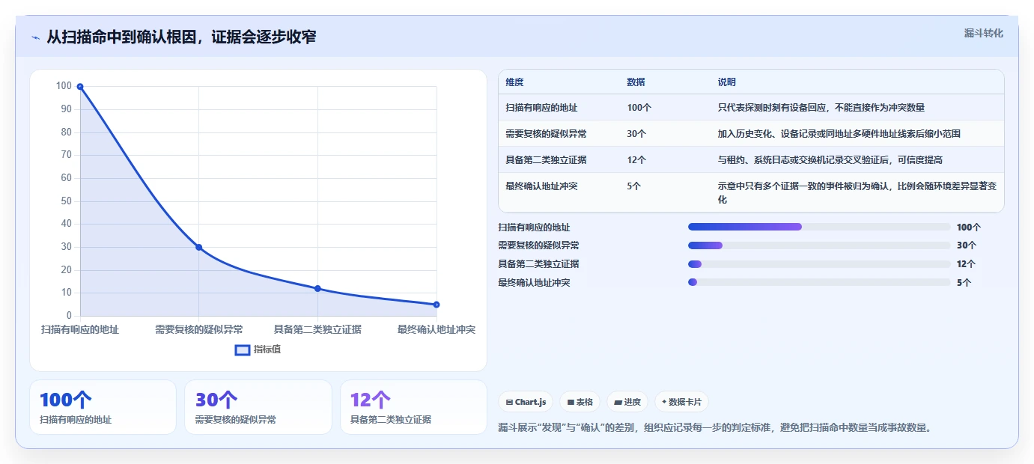
Task: Click y-axis tick label 50
Action: click(x=66, y=201)
